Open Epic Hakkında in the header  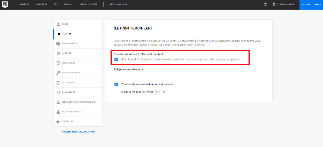tap(118, 4)
